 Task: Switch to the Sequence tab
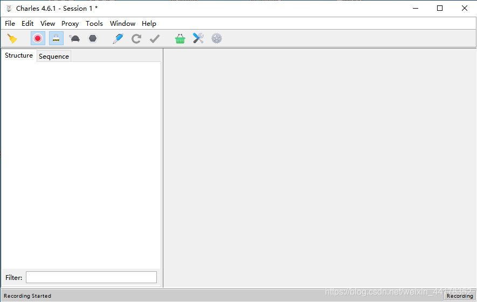pyautogui.click(x=54, y=56)
